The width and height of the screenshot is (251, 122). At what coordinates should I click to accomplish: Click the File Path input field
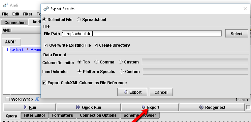[x=142, y=34]
